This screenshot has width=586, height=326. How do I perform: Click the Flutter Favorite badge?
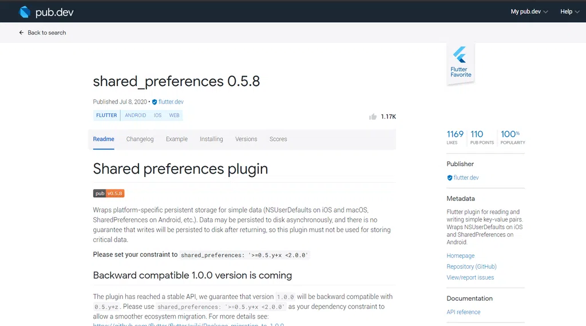[x=461, y=64]
